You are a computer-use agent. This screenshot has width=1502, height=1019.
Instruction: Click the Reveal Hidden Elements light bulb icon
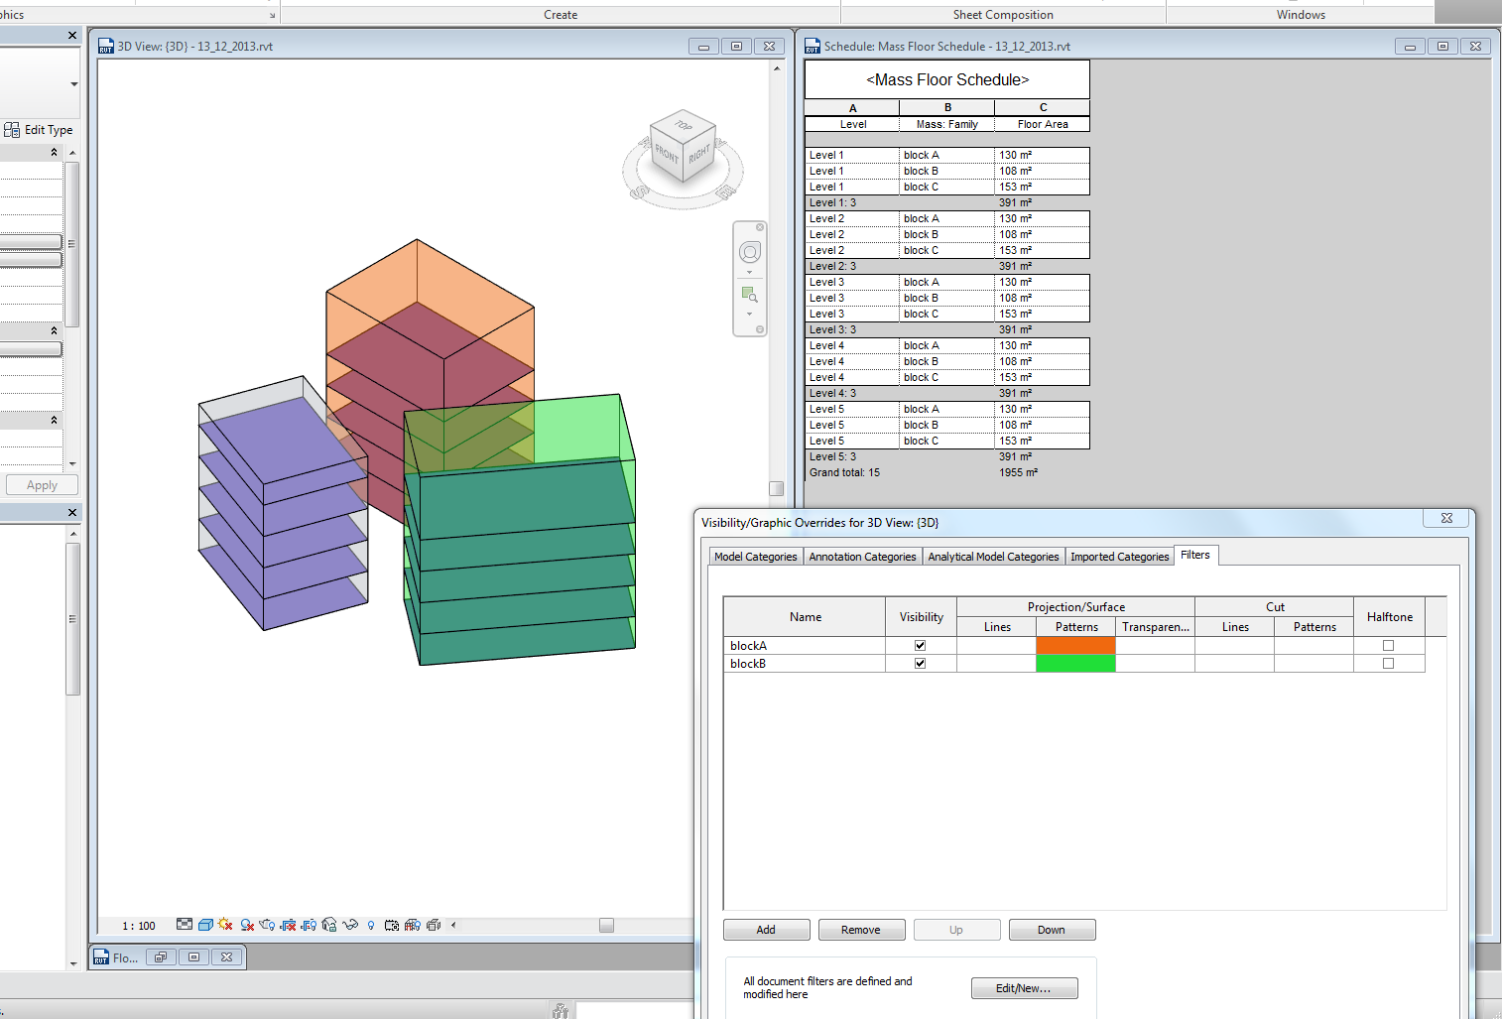[371, 925]
